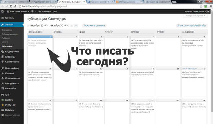Click the Покажите сегодня link

94,26
